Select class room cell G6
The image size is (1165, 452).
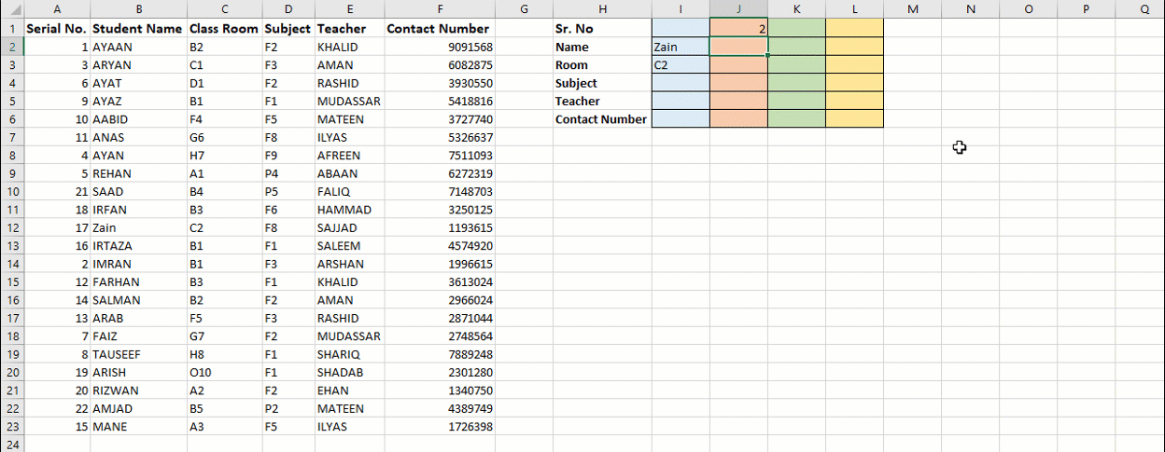[x=224, y=137]
